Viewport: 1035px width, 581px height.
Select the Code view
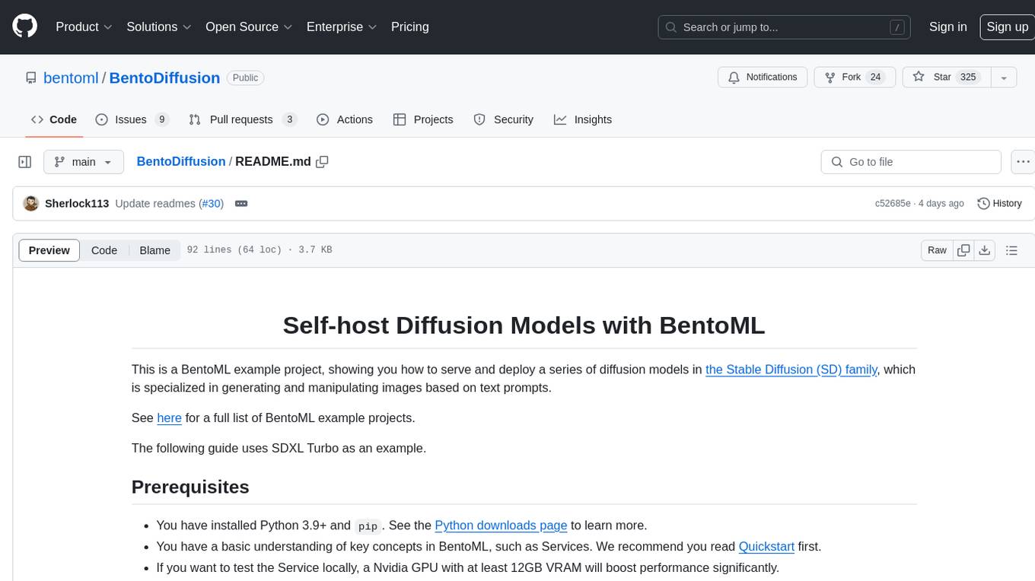tap(104, 250)
